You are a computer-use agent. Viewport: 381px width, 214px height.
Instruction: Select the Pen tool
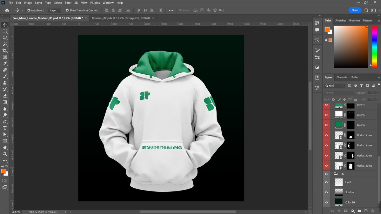(5, 122)
